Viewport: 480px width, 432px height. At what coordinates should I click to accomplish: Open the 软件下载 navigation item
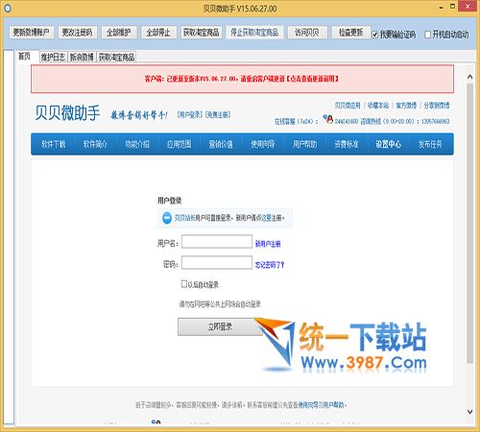point(53,144)
